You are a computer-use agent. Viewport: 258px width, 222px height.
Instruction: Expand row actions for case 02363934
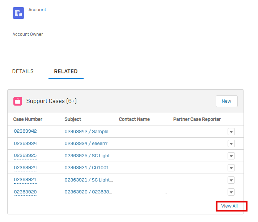(231, 144)
